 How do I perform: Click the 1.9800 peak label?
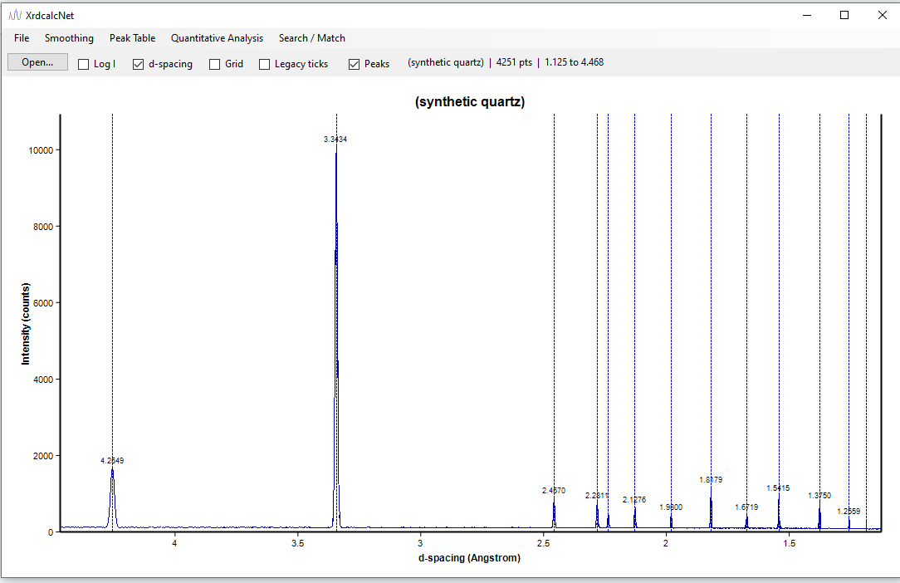671,507
